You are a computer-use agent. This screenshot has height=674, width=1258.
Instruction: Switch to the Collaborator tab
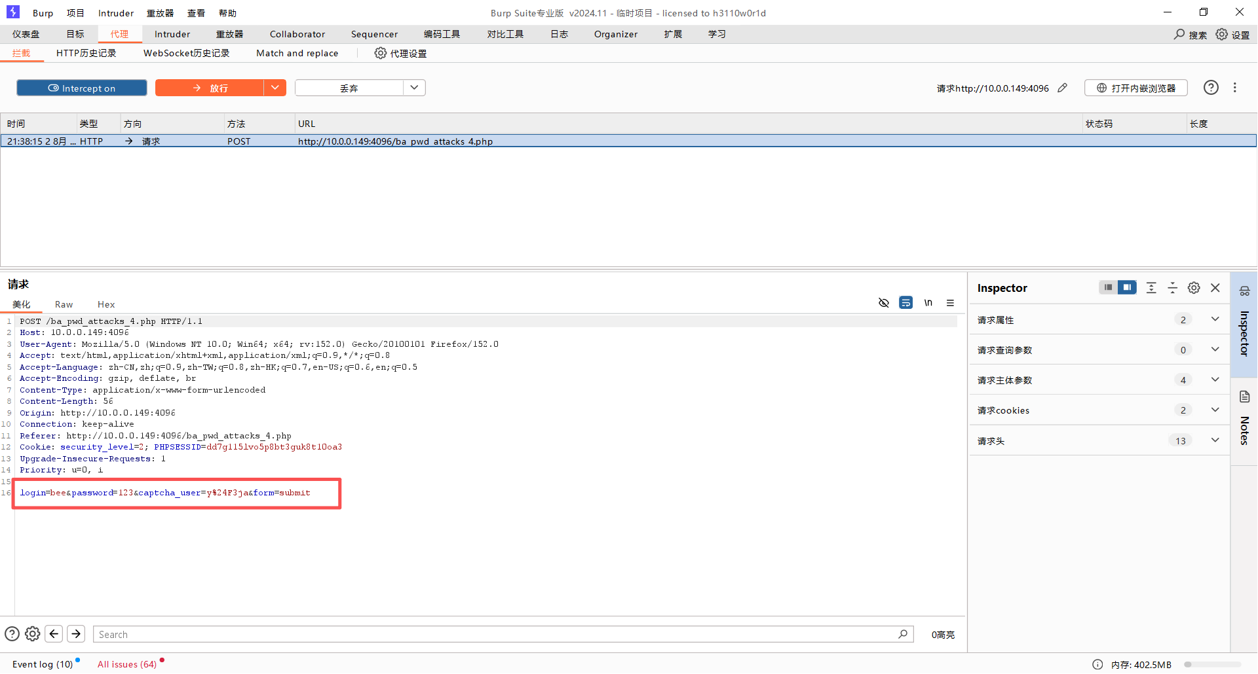tap(297, 34)
